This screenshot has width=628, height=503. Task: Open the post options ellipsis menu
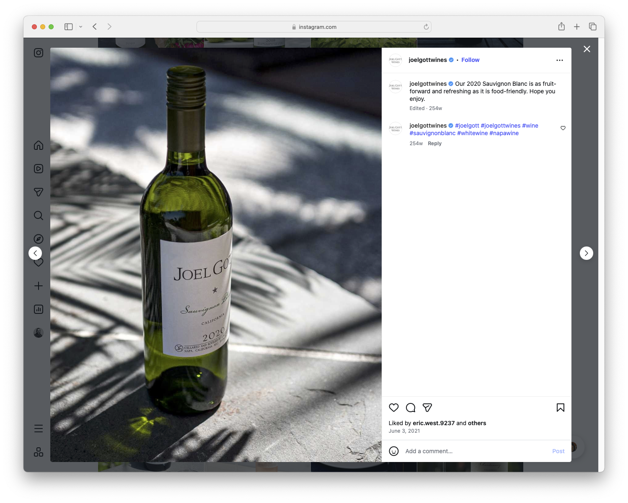[x=560, y=60]
